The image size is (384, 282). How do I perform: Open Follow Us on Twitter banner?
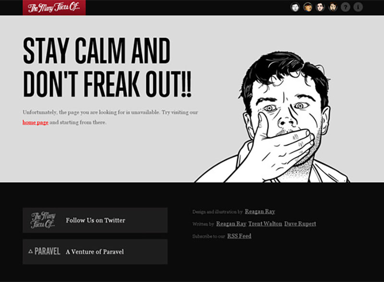click(x=95, y=220)
